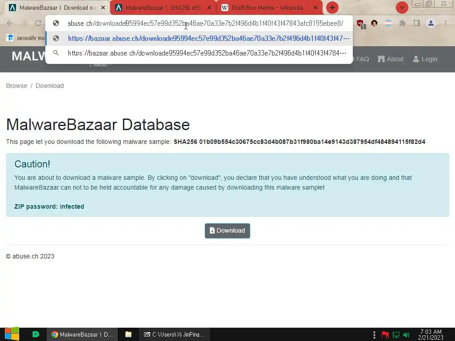Click the MALW site logo

(28, 56)
